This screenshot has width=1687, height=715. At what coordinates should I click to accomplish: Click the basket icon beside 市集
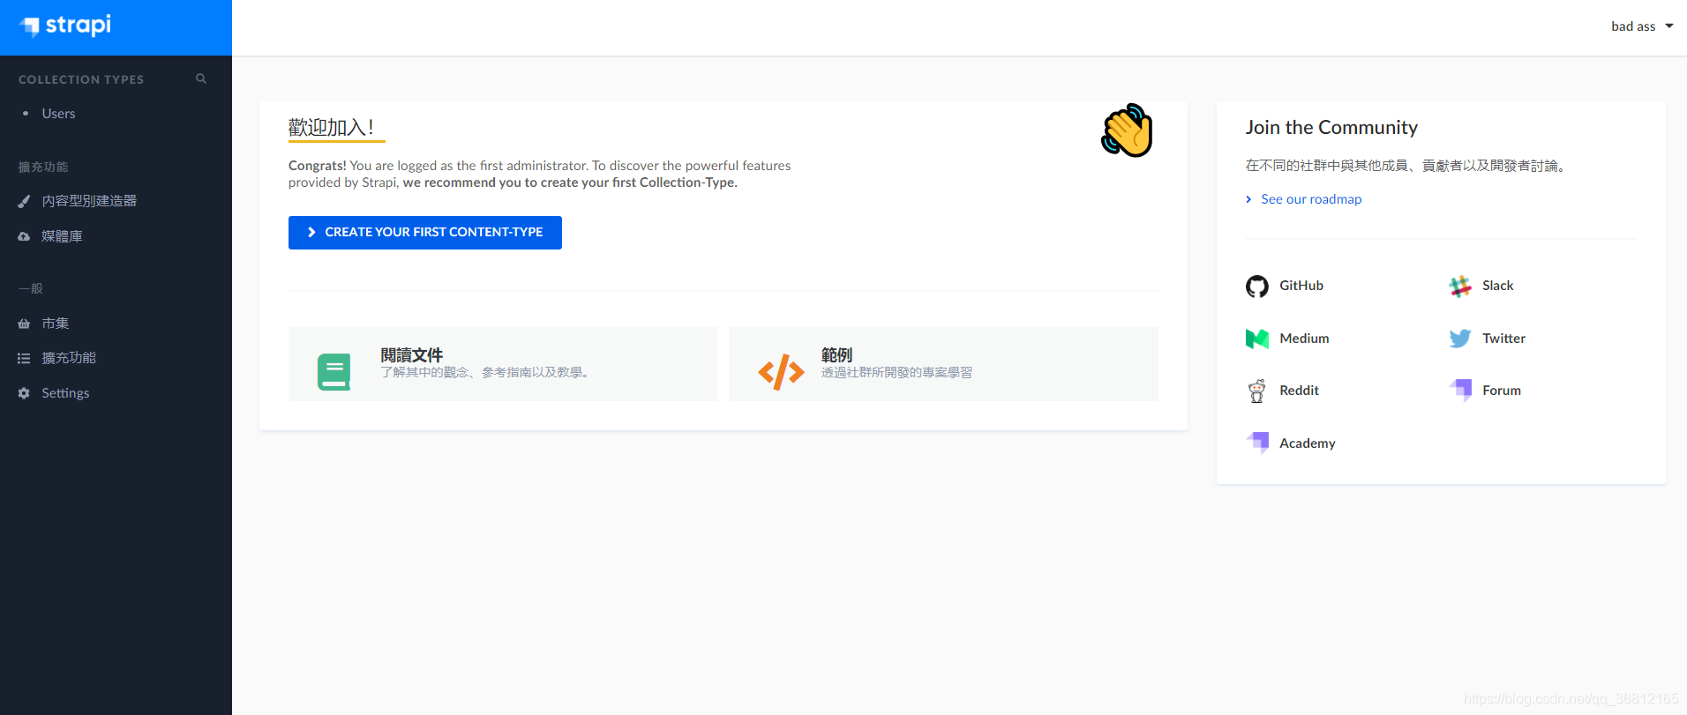click(x=24, y=324)
